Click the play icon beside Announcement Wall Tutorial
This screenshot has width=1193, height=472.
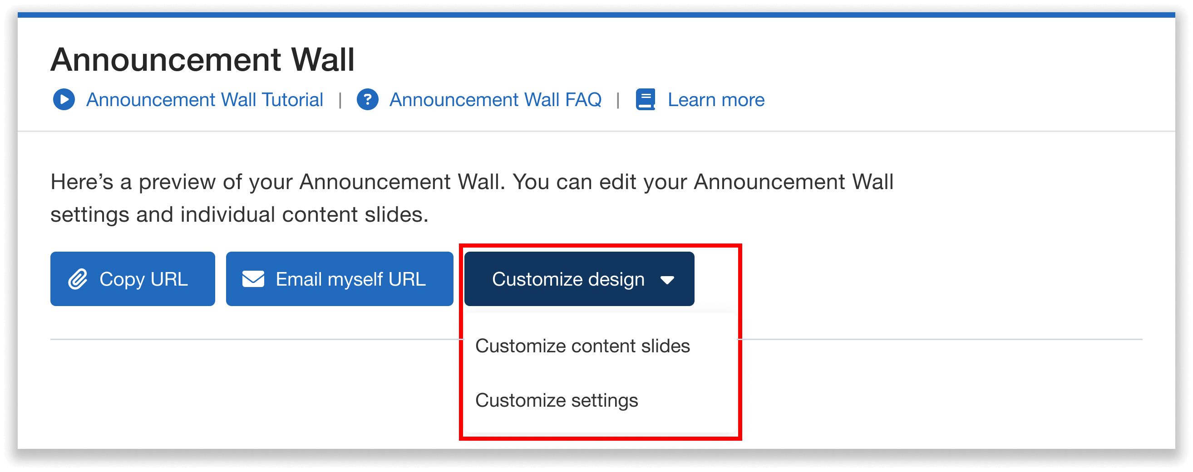pos(64,99)
